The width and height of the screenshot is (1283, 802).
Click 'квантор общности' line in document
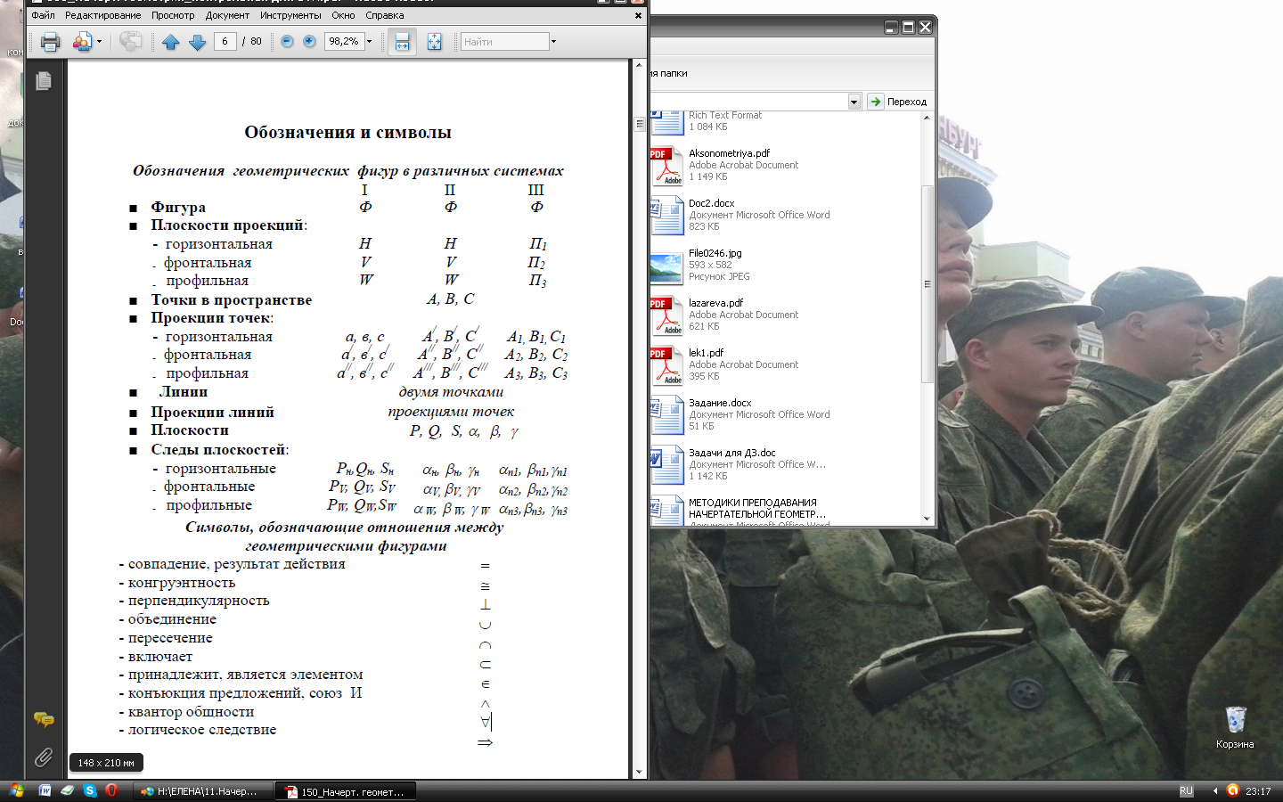click(x=192, y=712)
